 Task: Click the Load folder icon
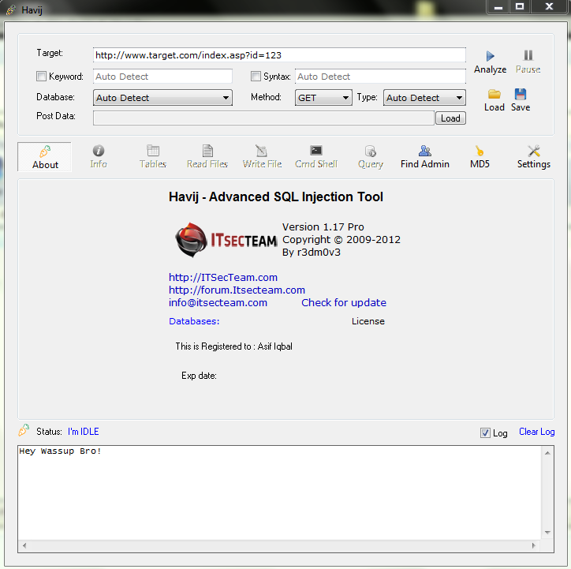coord(494,94)
